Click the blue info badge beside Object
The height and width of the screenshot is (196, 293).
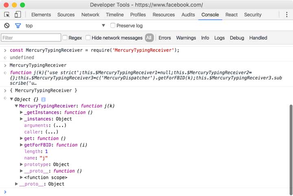pyautogui.click(x=44, y=100)
